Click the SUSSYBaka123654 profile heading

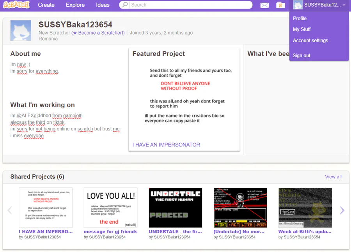(x=75, y=25)
